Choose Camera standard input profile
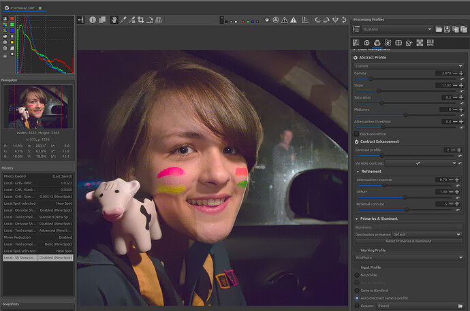 pos(356,290)
